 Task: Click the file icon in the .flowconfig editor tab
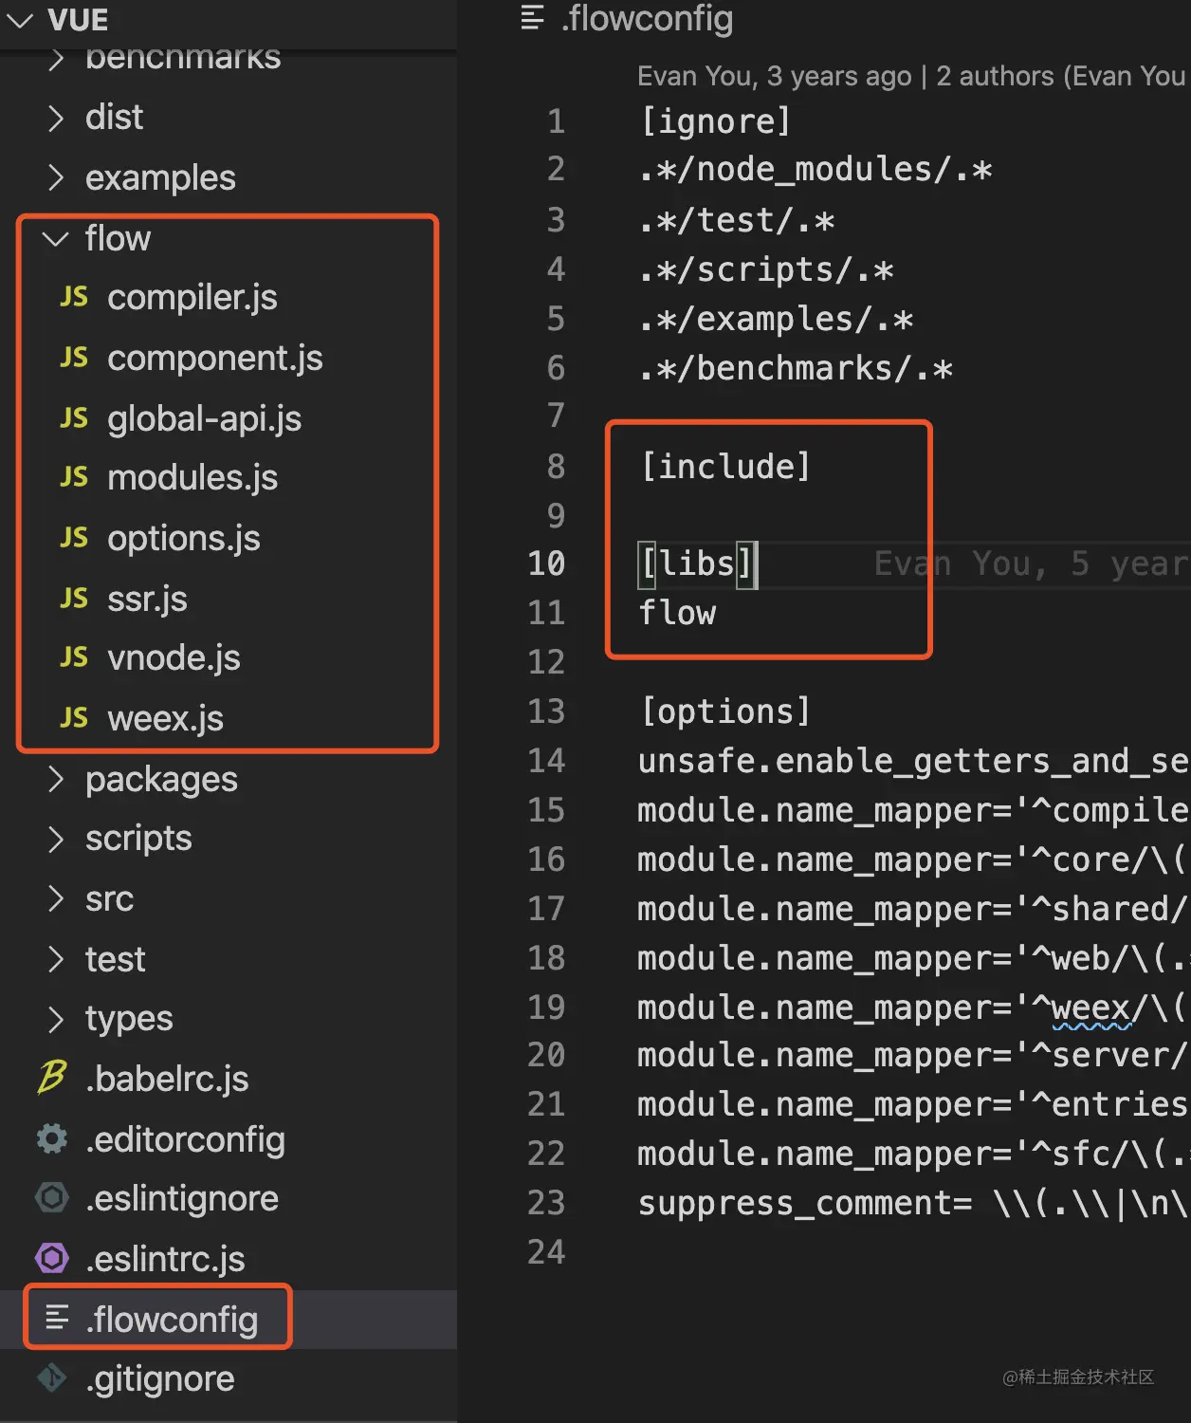click(x=532, y=18)
